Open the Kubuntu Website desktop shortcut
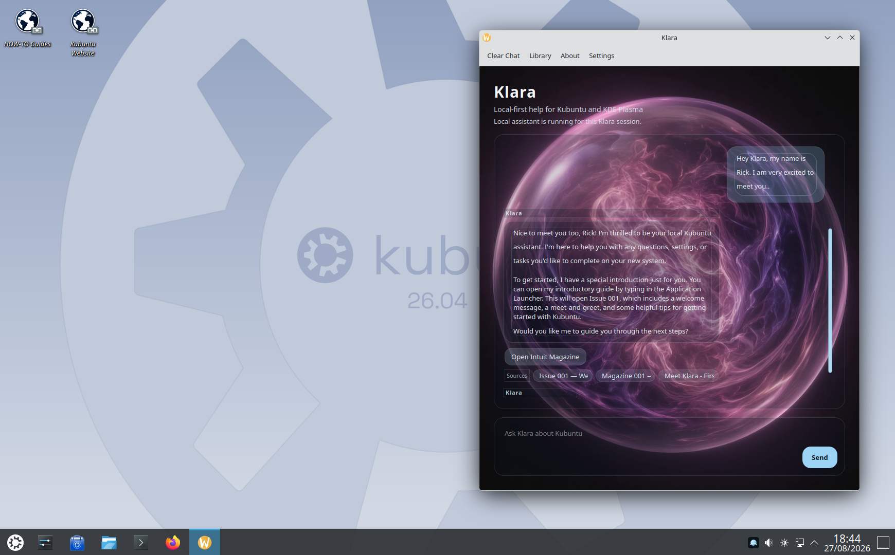Viewport: 895px width, 555px height. click(x=83, y=33)
